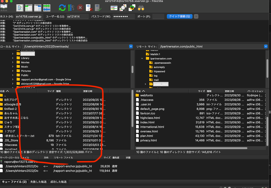
Task: Expand the Public folder node
Action: pos(13,75)
